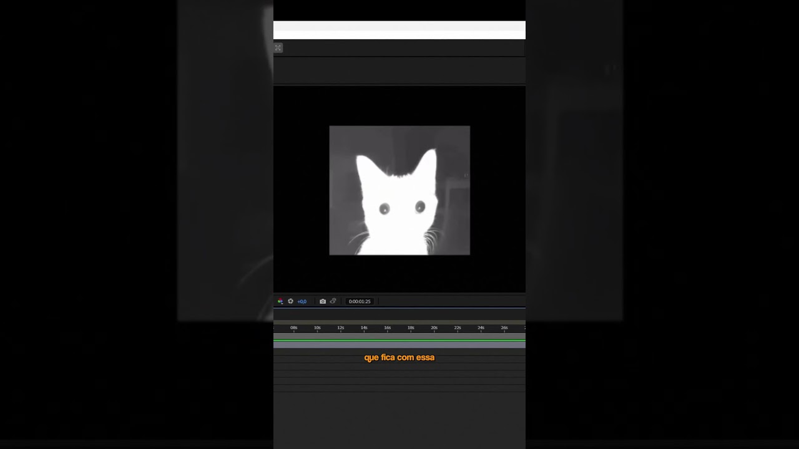Click the small focus frame icon at top-left
The image size is (799, 449).
[278, 48]
